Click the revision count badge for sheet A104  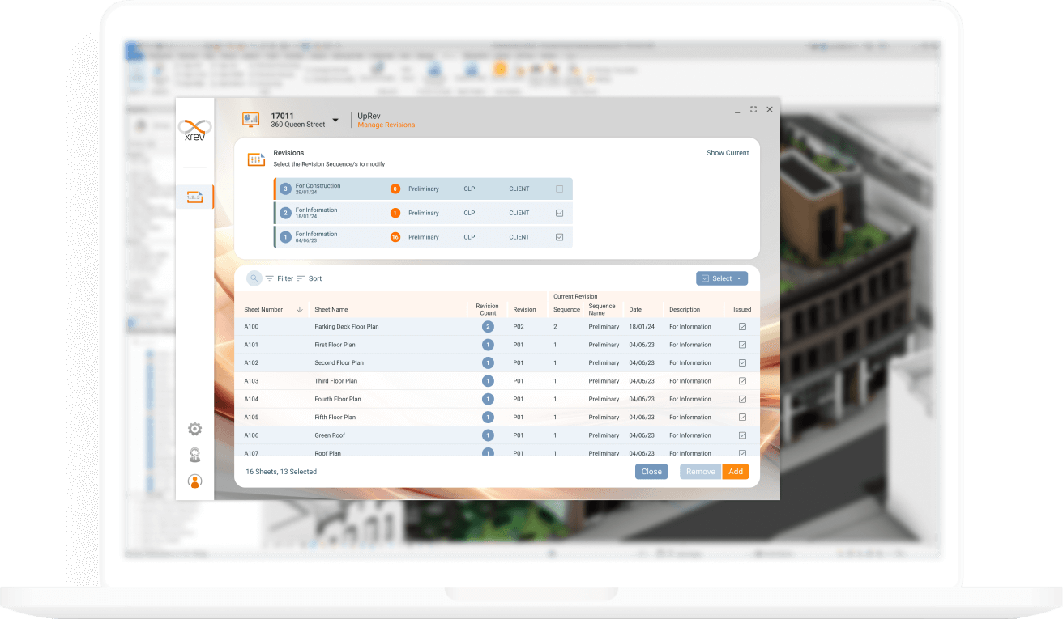tap(488, 399)
